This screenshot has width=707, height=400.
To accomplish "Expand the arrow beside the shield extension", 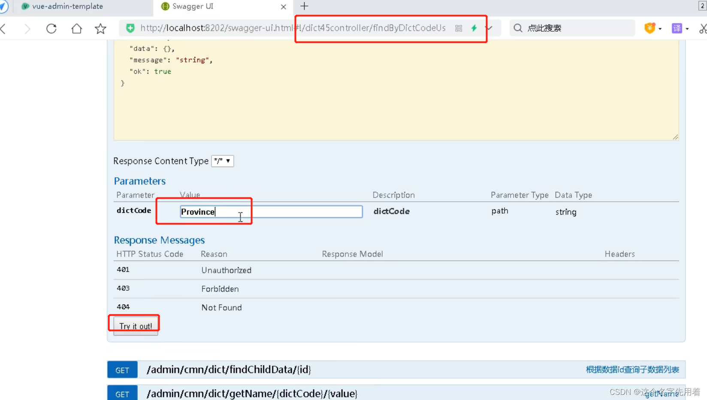I will click(x=660, y=29).
